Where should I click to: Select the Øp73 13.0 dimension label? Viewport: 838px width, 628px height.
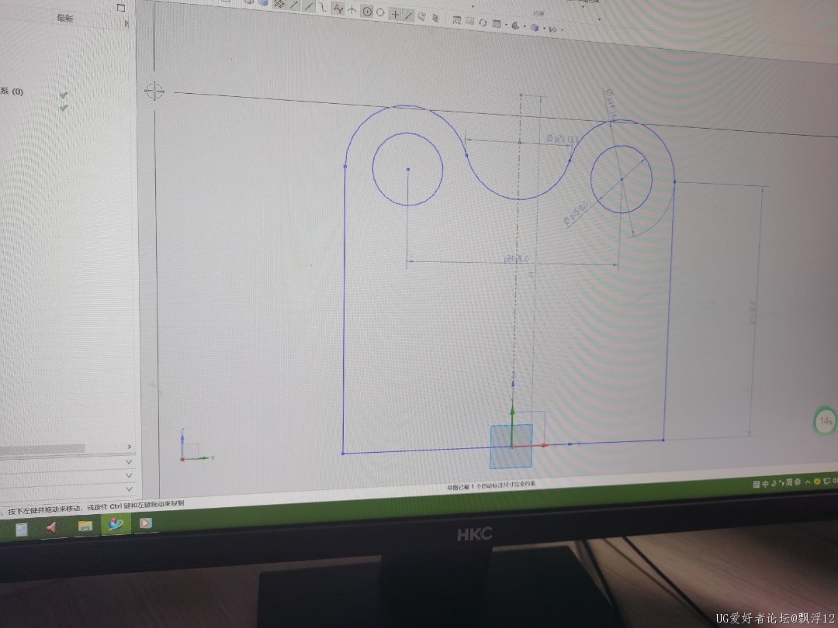(x=562, y=140)
